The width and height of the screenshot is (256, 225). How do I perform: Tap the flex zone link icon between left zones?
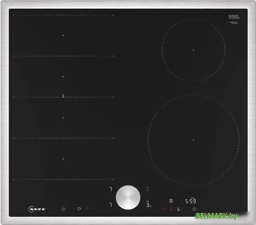tap(63, 97)
